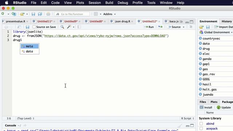Viewport: 233px width, 131px height.
Task: Choose 'data' from the autocomplete popup
Action: pyautogui.click(x=29, y=51)
